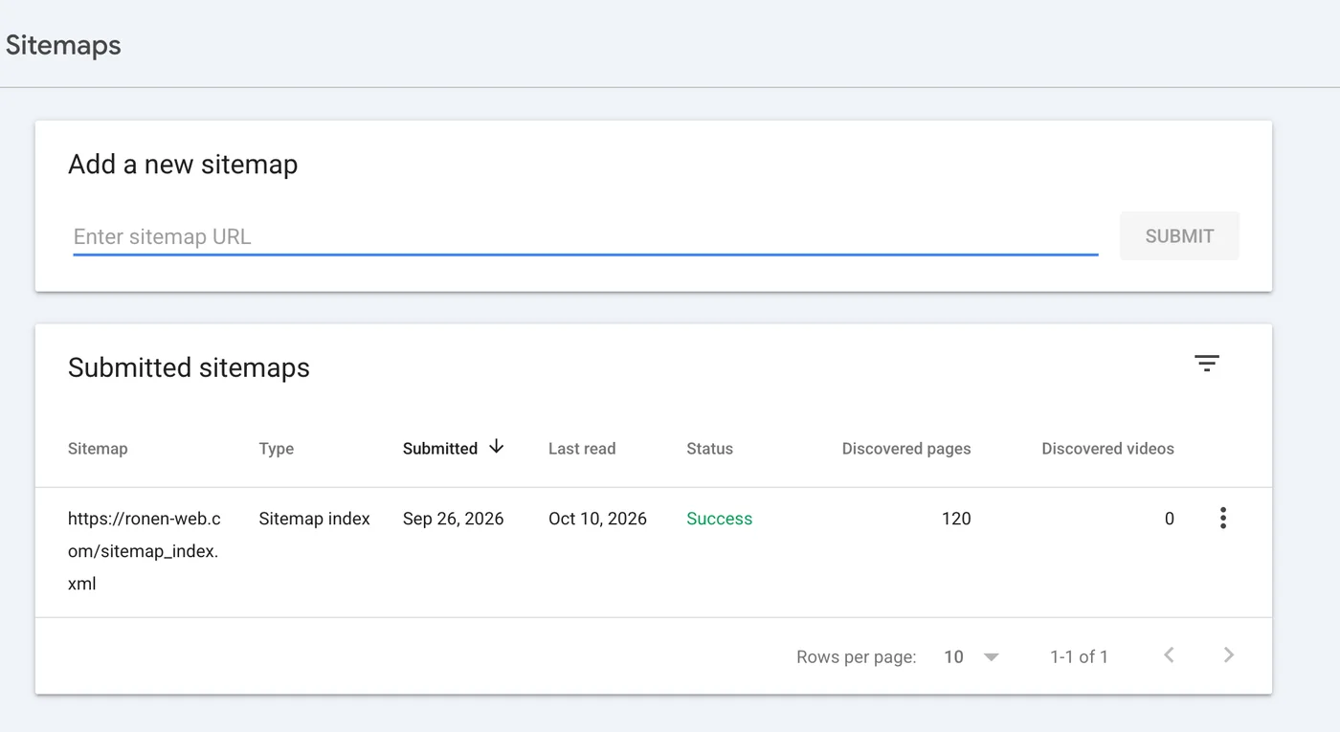This screenshot has height=732, width=1340.
Task: Click the Type column header
Action: (x=277, y=449)
